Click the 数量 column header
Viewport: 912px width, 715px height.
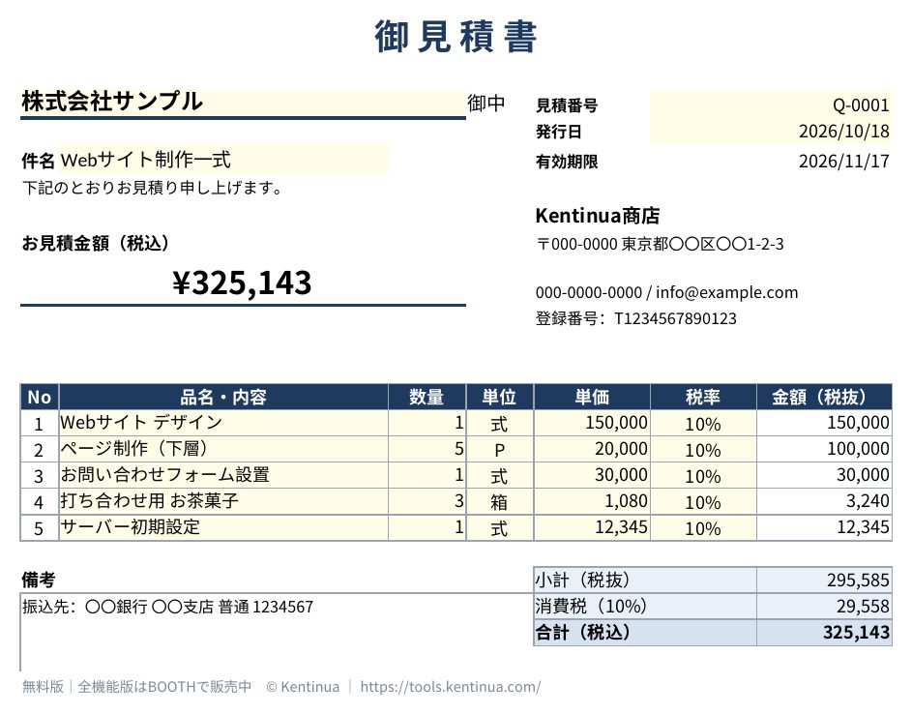427,397
